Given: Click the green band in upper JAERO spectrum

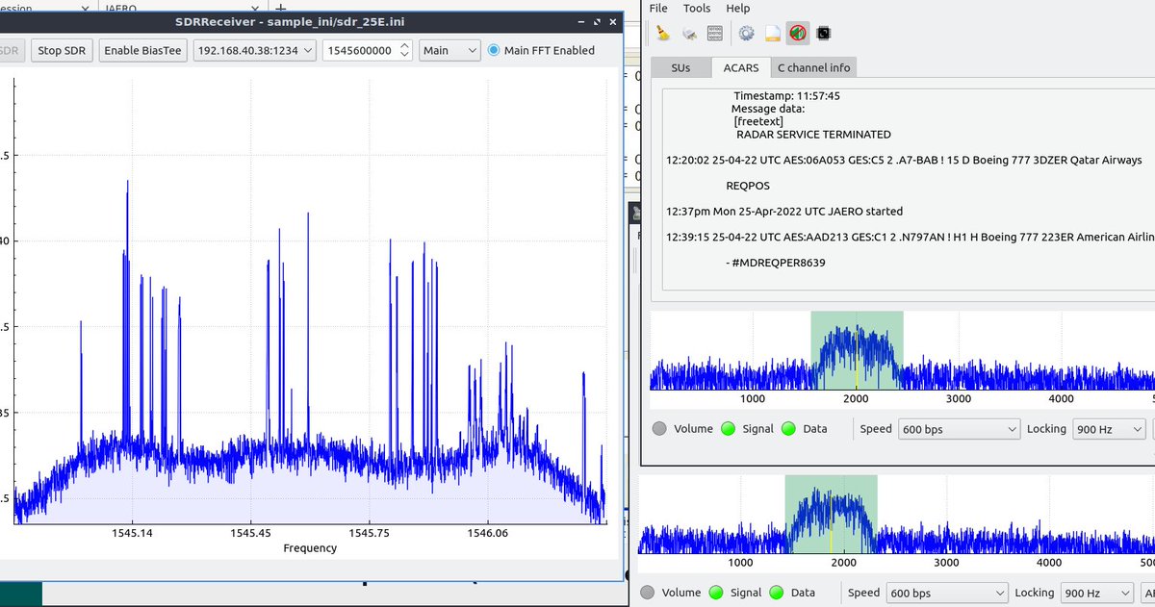Looking at the screenshot, I should pyautogui.click(x=857, y=351).
